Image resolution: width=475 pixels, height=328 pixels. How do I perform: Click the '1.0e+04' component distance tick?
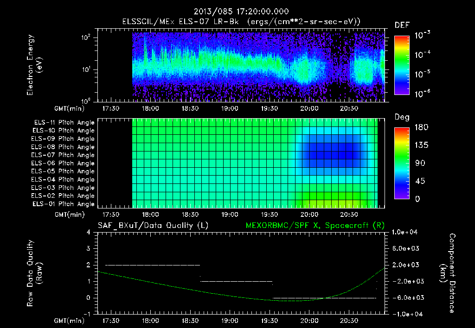point(404,233)
